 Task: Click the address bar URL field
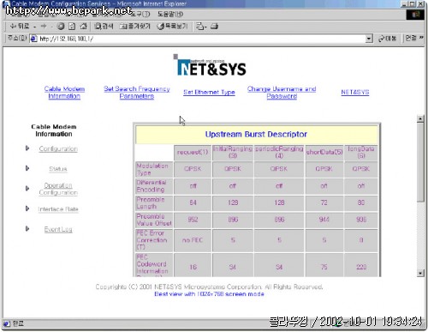tap(201, 39)
